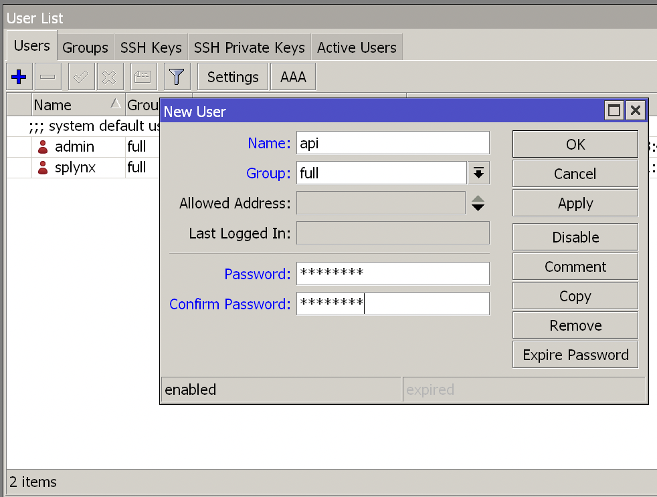
Task: Click the Name input field
Action: 393,144
